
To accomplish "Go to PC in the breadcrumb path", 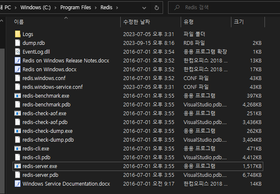I will click(8, 8).
